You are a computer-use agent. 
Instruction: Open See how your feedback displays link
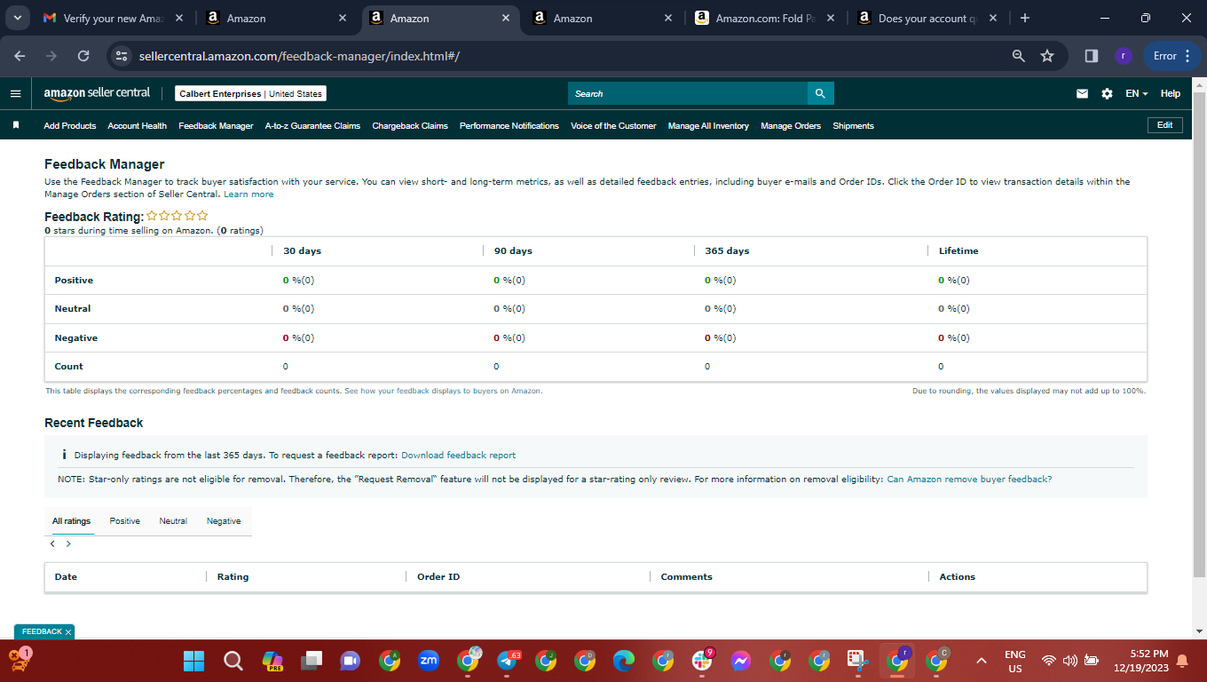[x=443, y=391]
